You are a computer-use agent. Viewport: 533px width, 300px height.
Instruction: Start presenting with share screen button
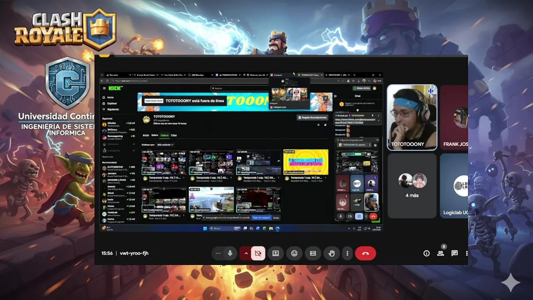[276, 253]
